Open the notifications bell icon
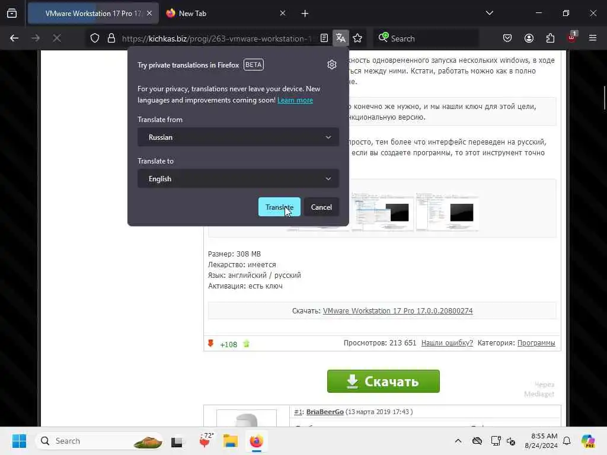This screenshot has width=607, height=455. 567,441
